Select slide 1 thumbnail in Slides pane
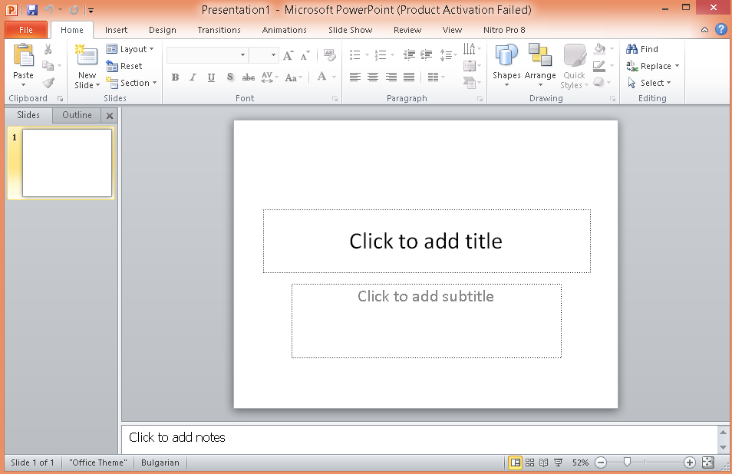The height and width of the screenshot is (474, 732). tap(67, 163)
